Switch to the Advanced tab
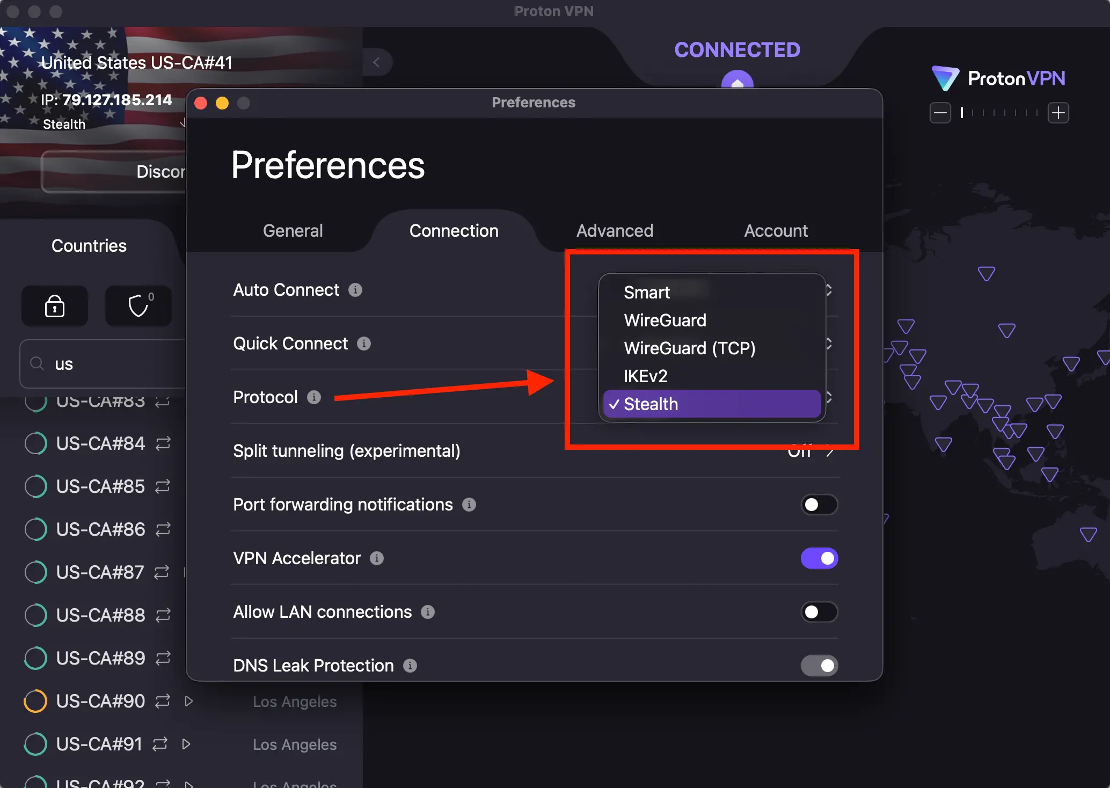 (615, 230)
